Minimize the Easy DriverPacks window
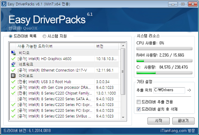The image size is (199, 135). click(x=172, y=4)
